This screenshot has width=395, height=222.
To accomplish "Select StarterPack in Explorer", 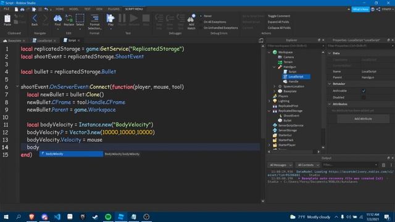I will pos(286,140).
